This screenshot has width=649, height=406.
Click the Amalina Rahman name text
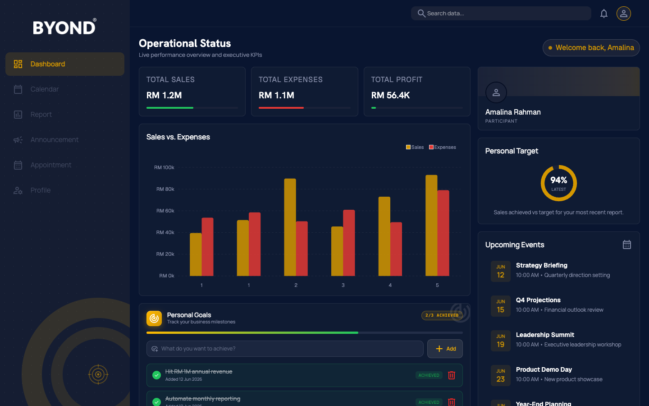click(x=513, y=112)
